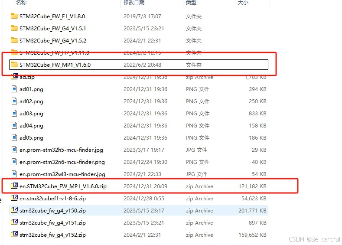
Task: Select folder name STM32Cube_FW_G4_V1.5.1
Action: 52,29
